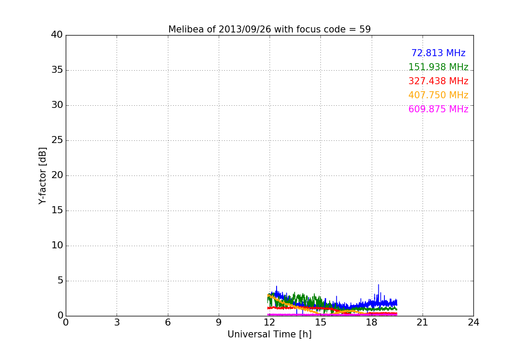Click the x-axis tick value 12

[270, 322]
